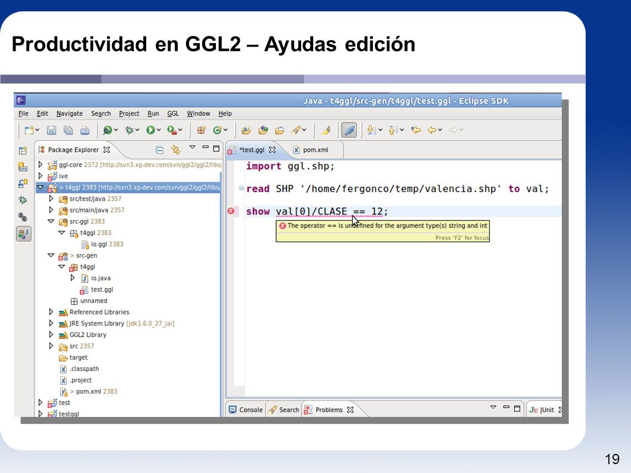
Task: Click the Collapse All icon in Package Explorer
Action: (159, 150)
